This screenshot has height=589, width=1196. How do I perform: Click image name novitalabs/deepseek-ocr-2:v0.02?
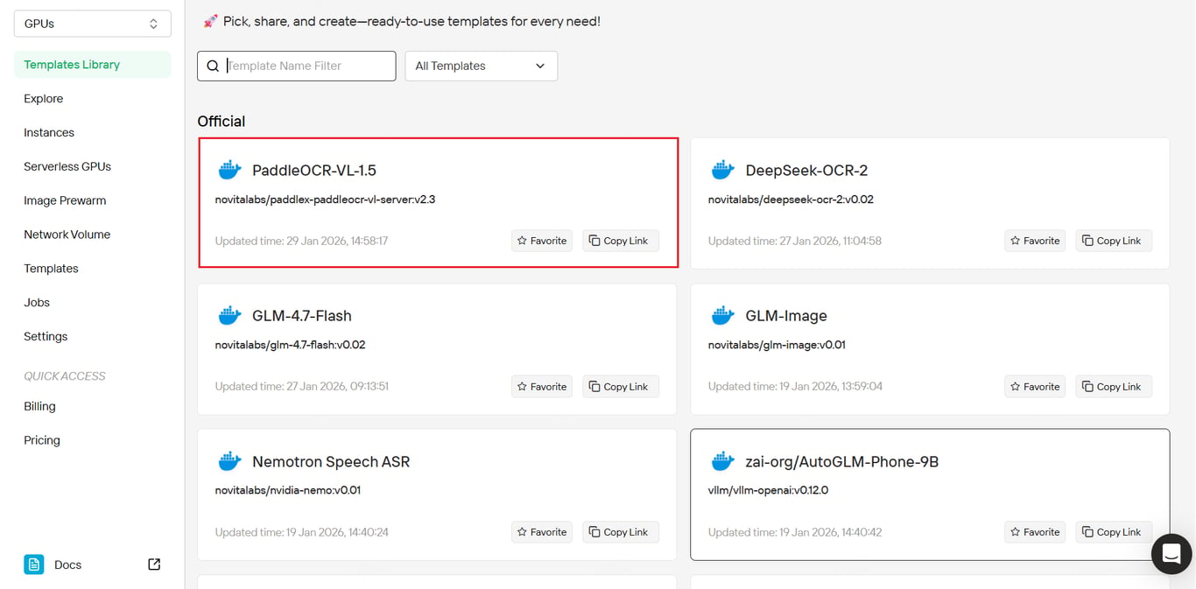[x=791, y=200]
